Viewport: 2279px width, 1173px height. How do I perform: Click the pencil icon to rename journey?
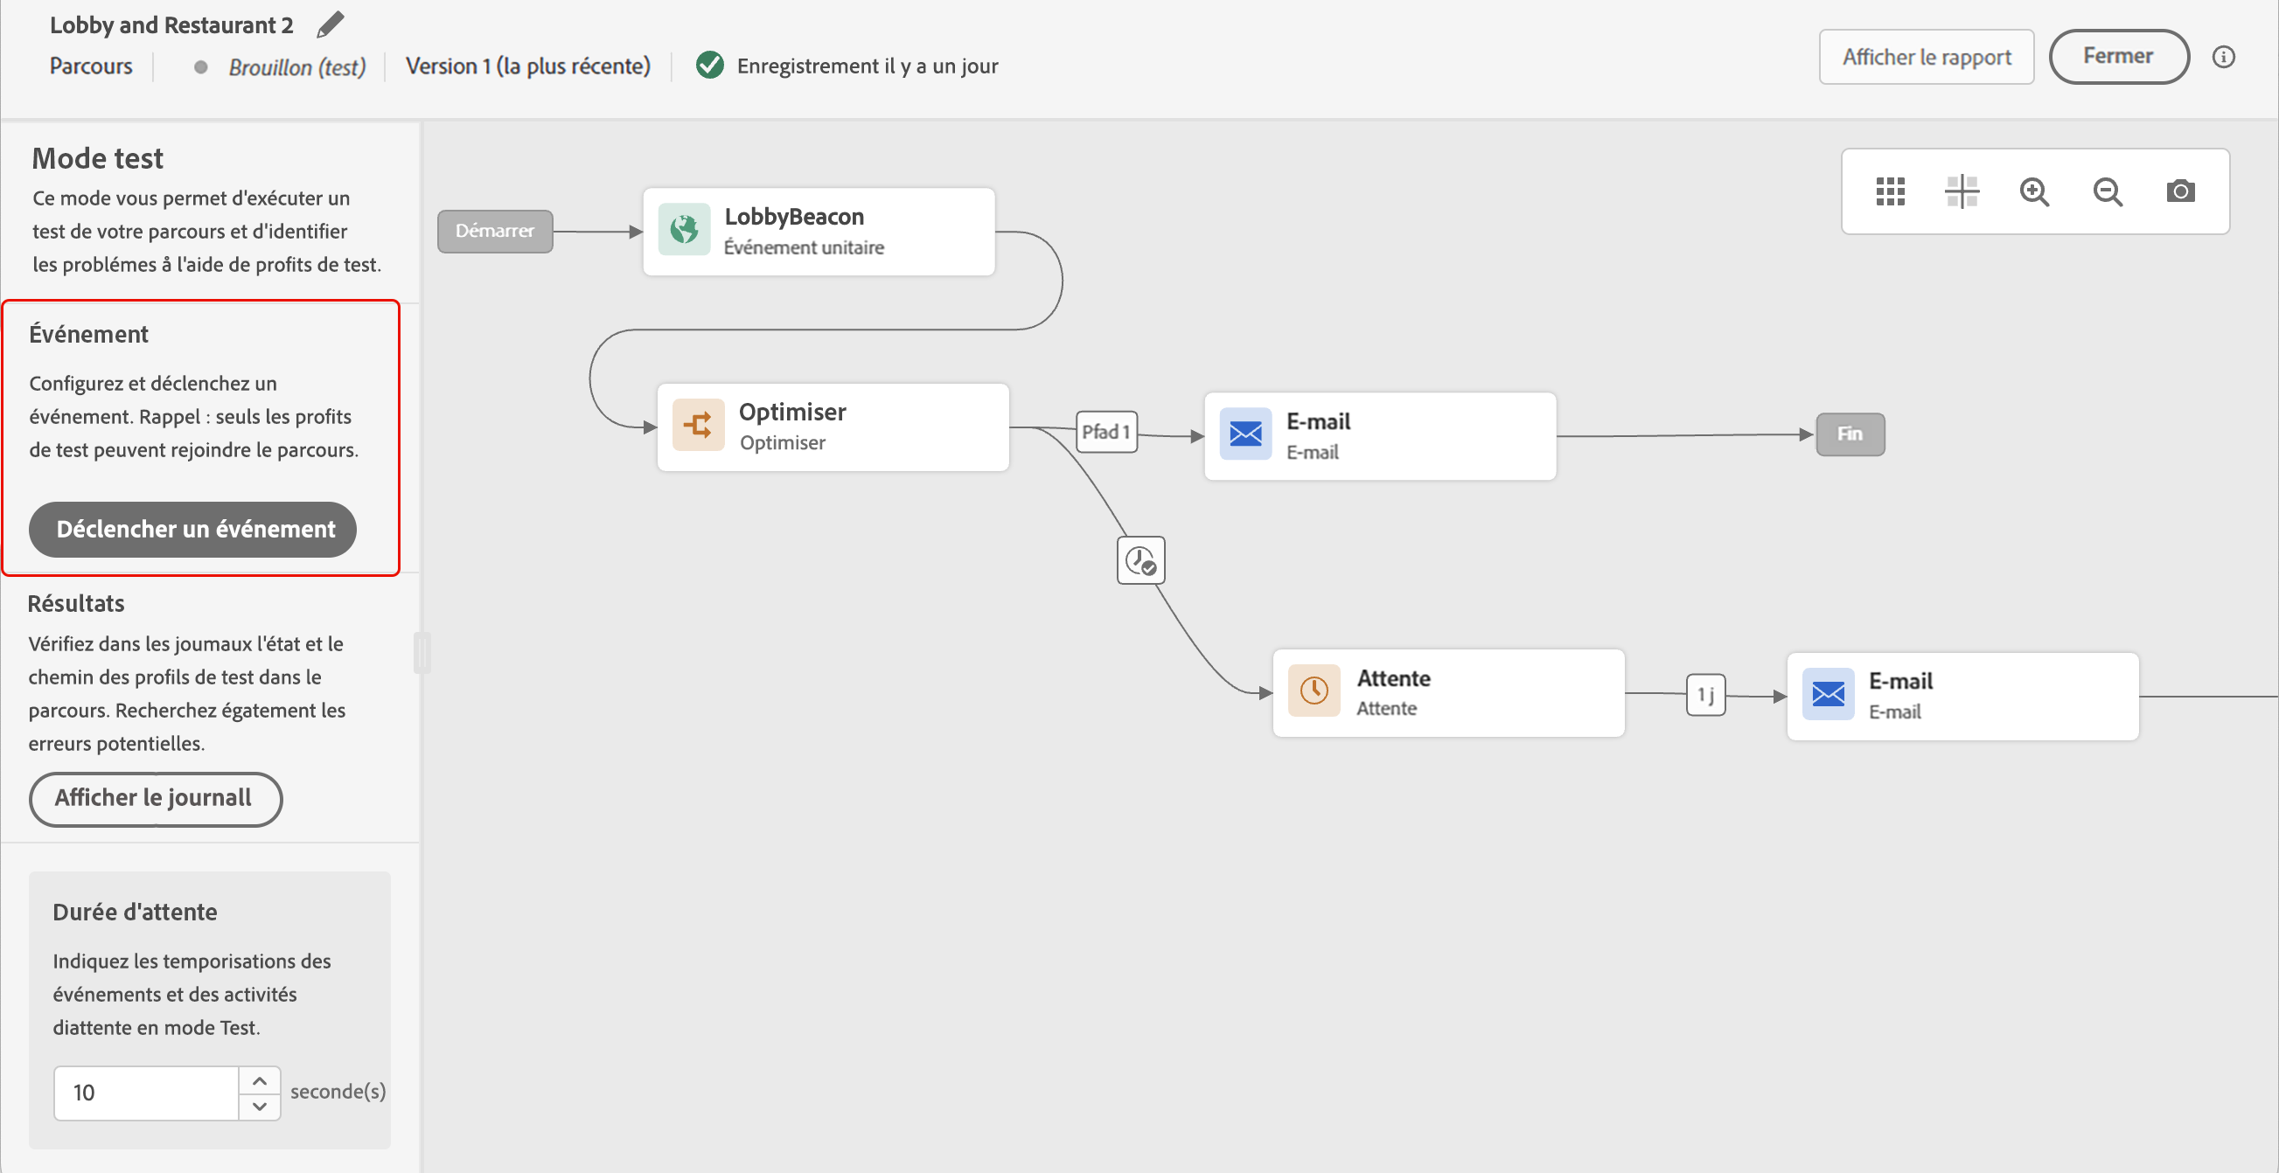330,24
